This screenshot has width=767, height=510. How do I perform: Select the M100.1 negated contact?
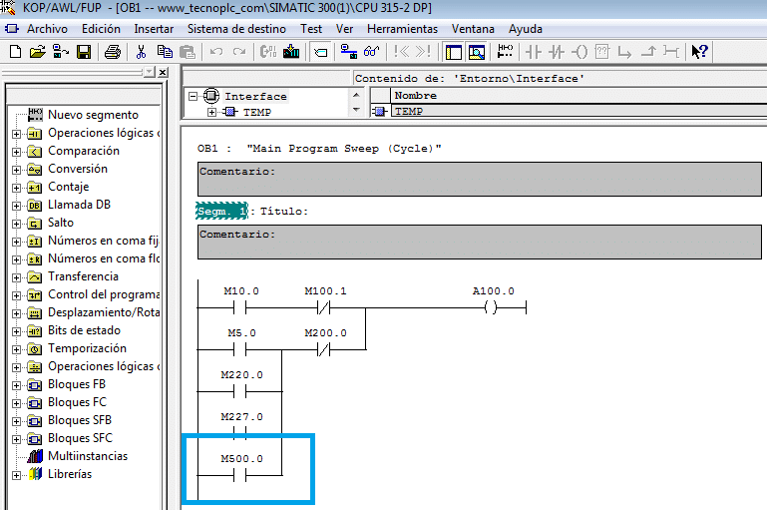coord(324,307)
